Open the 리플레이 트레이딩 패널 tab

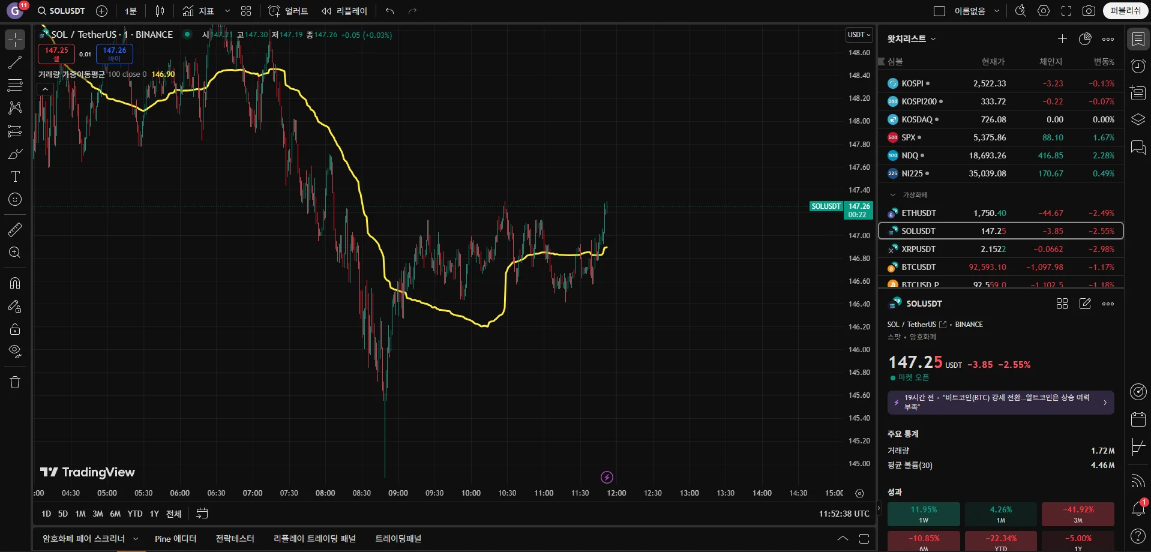(x=314, y=539)
